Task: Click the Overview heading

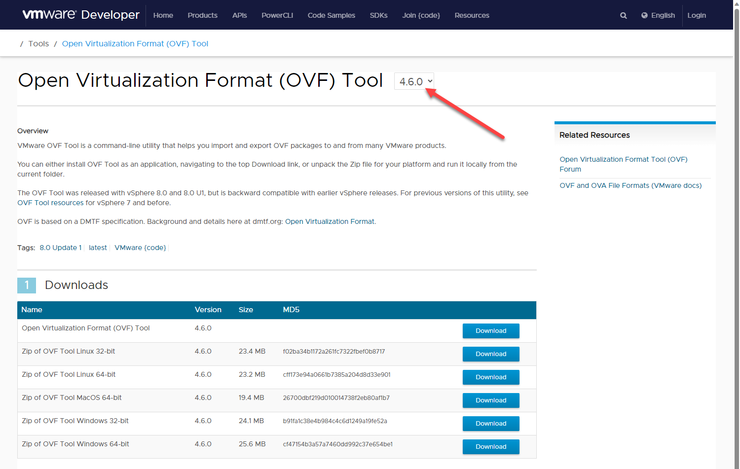Action: (x=33, y=131)
